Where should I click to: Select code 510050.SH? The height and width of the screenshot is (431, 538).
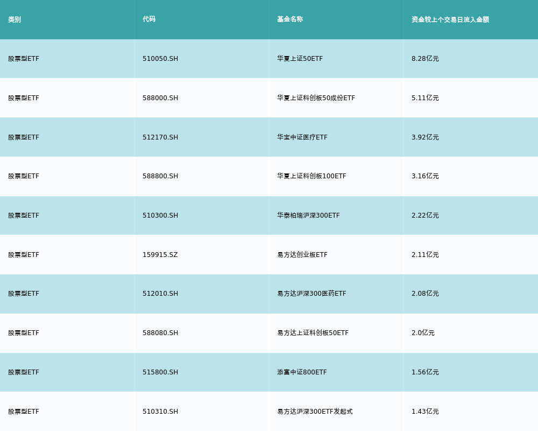pos(160,59)
